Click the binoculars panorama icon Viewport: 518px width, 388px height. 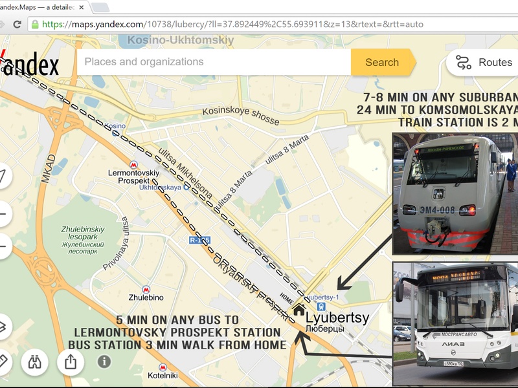pos(34,361)
